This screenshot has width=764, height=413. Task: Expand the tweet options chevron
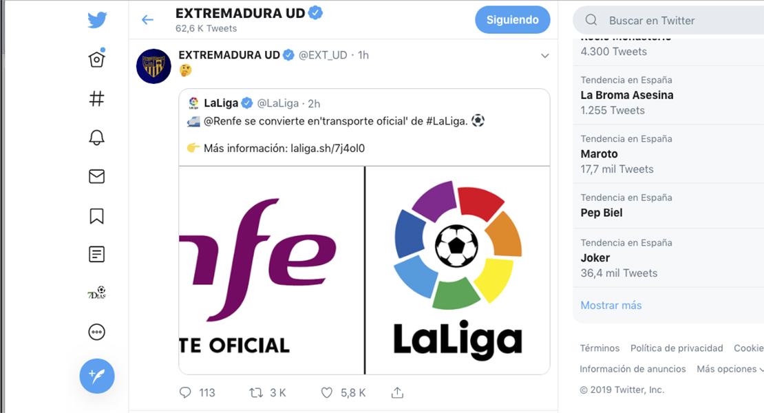[x=544, y=56]
